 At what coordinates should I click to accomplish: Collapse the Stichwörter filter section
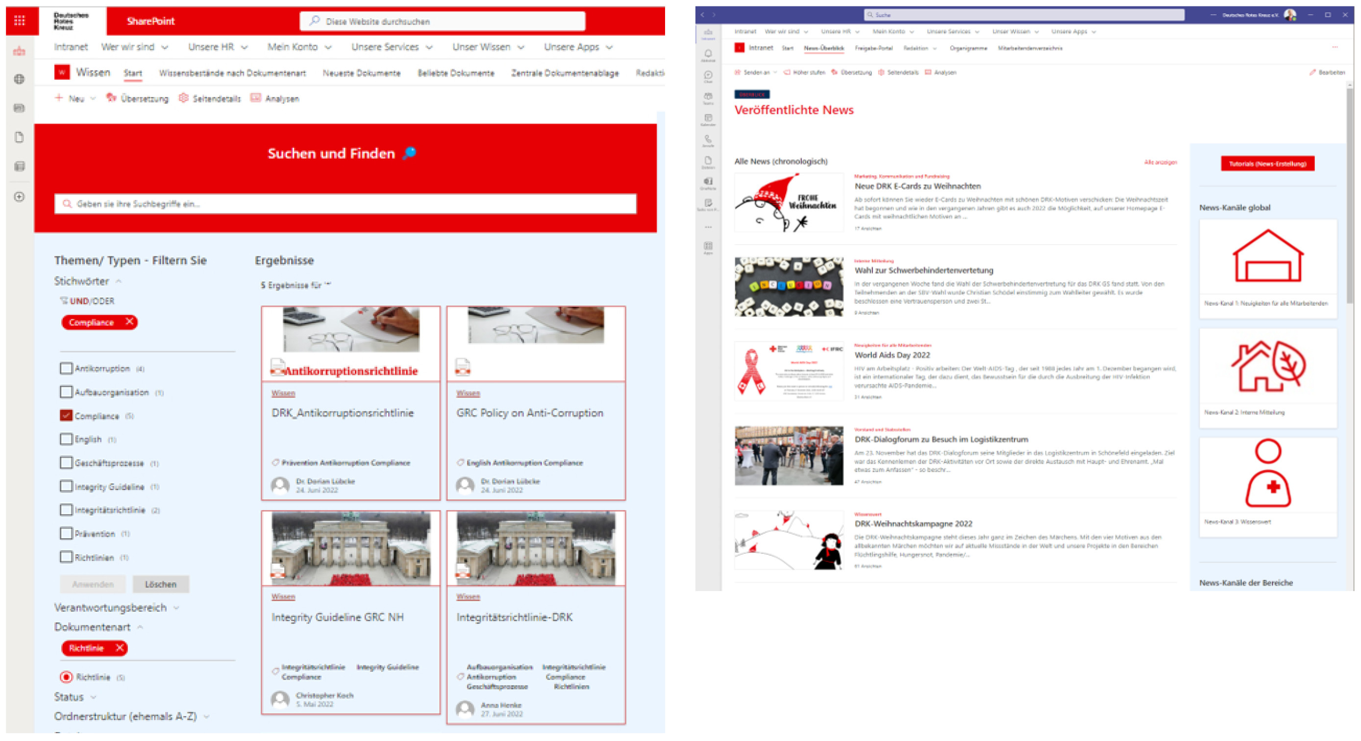[x=88, y=281]
